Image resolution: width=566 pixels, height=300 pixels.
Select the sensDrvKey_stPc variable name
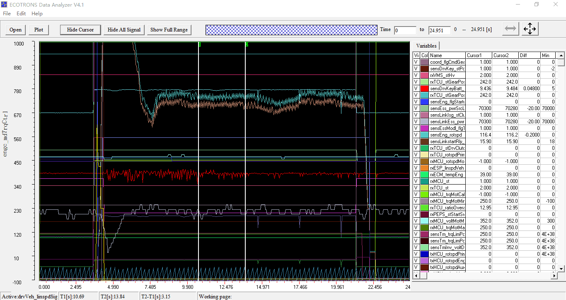click(x=447, y=69)
